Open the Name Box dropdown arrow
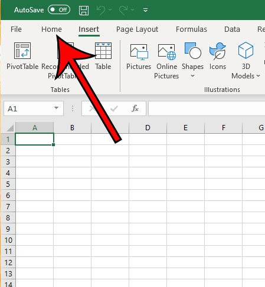The image size is (265, 287). click(56, 108)
